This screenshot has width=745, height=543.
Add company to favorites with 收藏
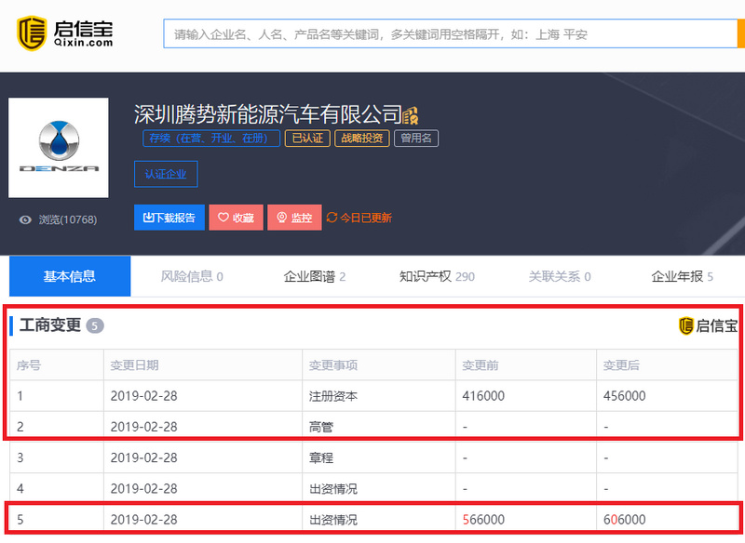click(x=237, y=218)
